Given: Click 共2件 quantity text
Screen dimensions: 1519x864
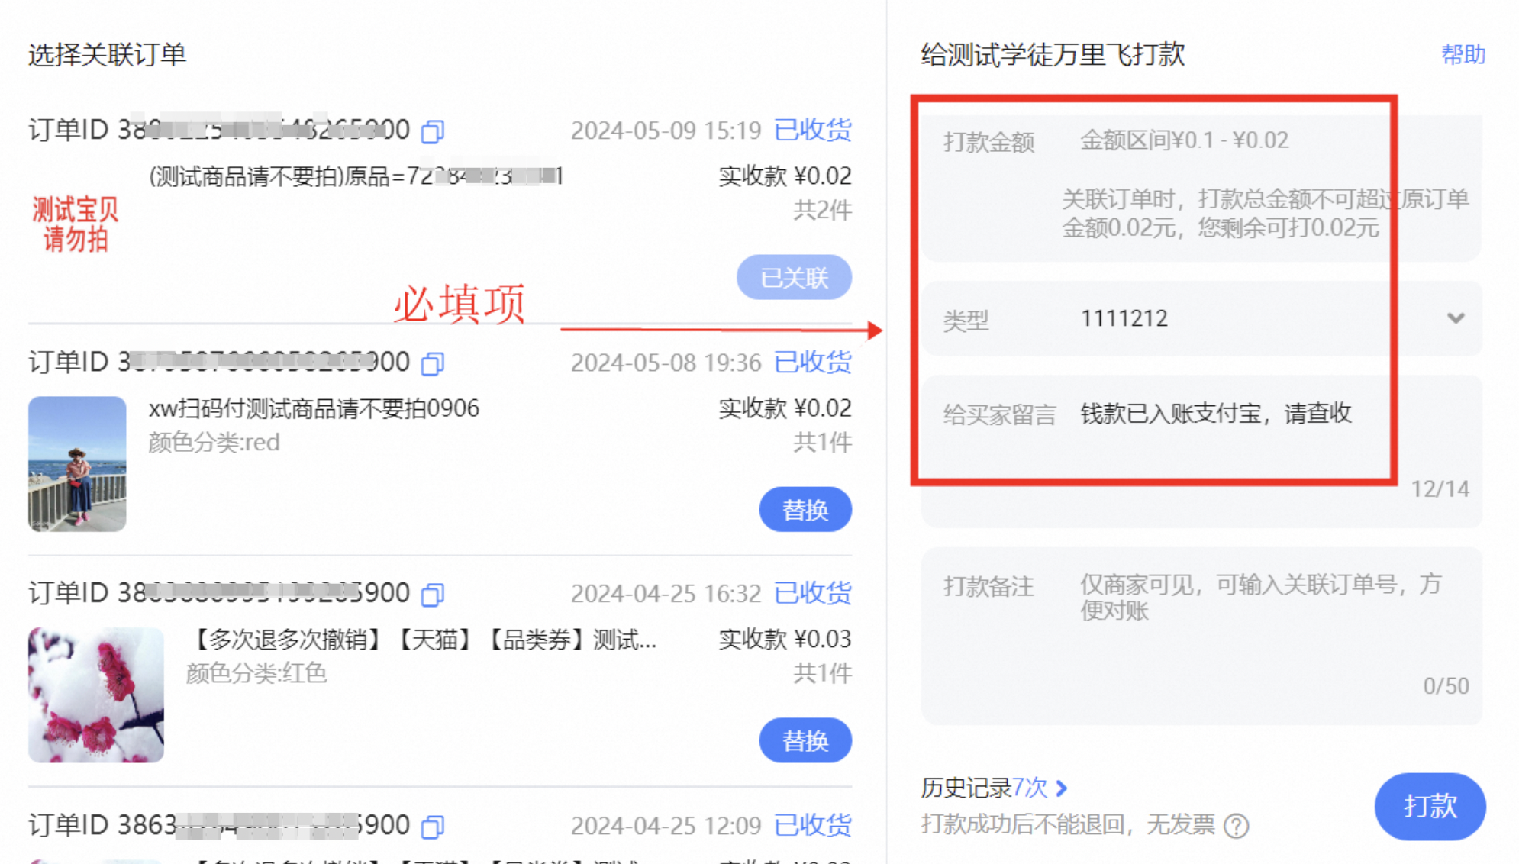Looking at the screenshot, I should pyautogui.click(x=822, y=210).
